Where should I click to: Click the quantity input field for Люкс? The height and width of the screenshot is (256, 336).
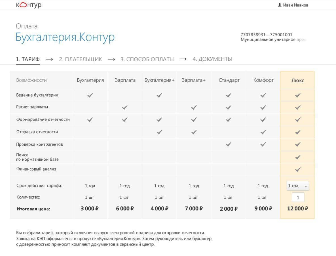[x=298, y=198]
